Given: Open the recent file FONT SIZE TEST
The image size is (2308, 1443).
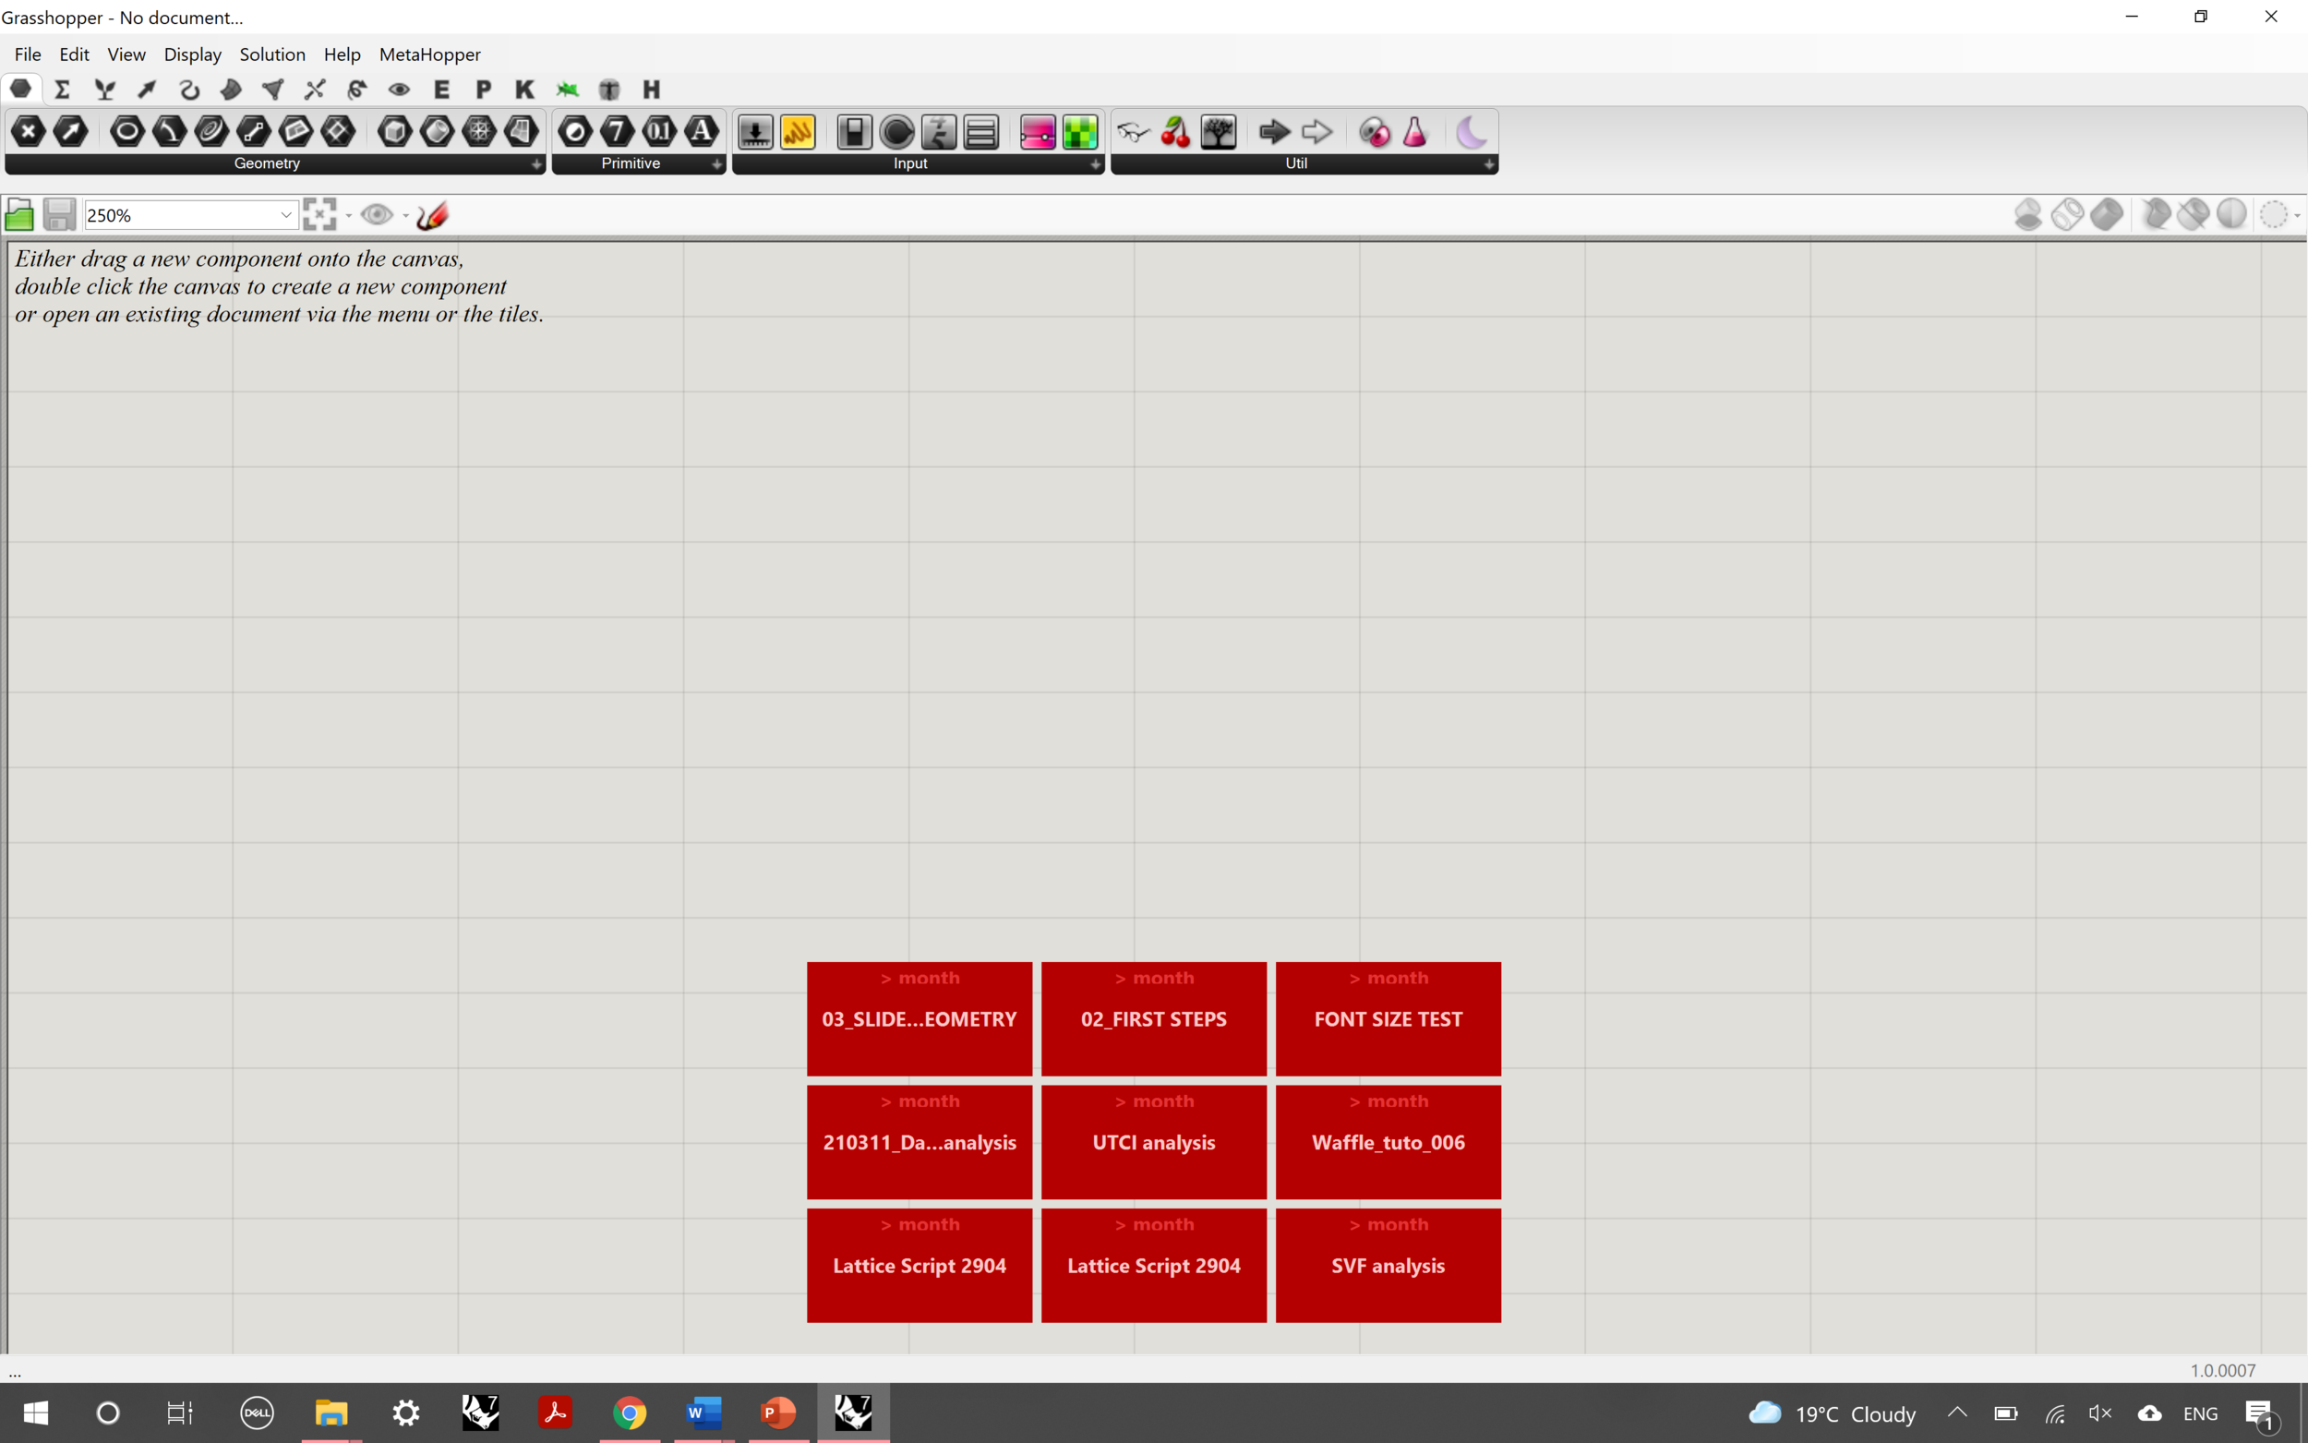Looking at the screenshot, I should pyautogui.click(x=1388, y=1018).
